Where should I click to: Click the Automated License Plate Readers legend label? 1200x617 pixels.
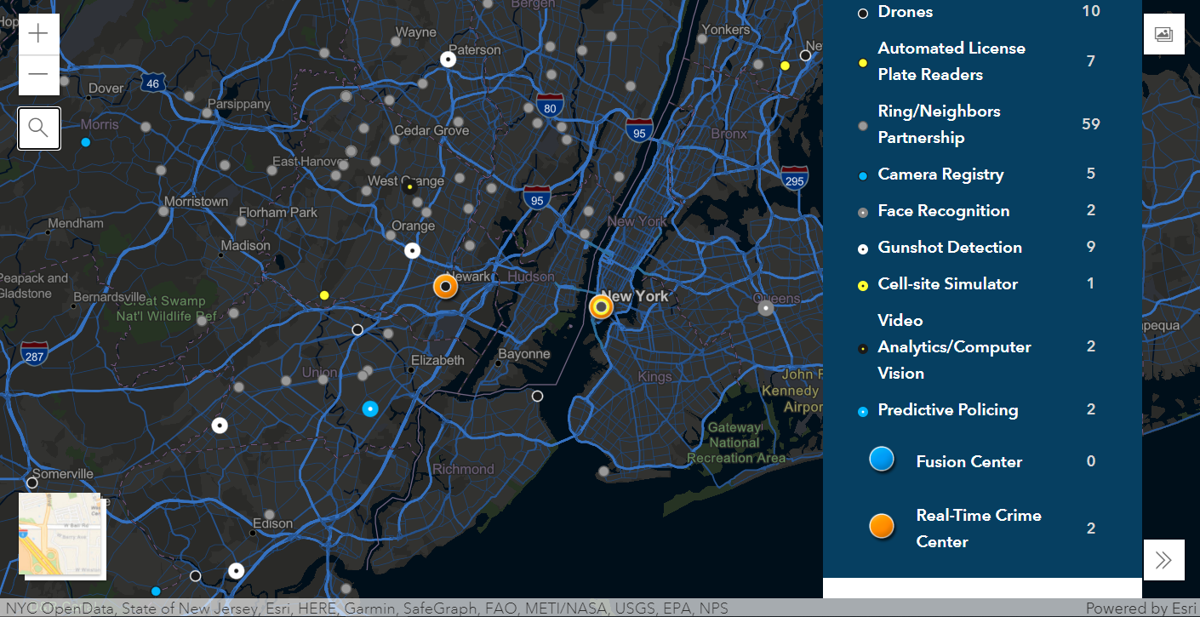(951, 61)
